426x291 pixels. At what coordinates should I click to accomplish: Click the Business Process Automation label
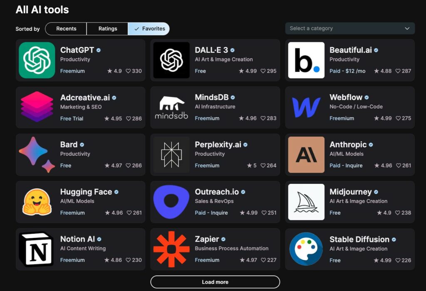click(231, 248)
